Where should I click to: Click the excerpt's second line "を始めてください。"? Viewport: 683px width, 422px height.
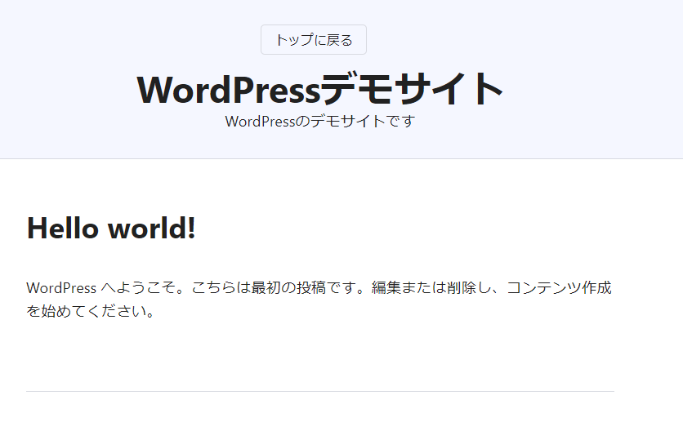tap(91, 312)
